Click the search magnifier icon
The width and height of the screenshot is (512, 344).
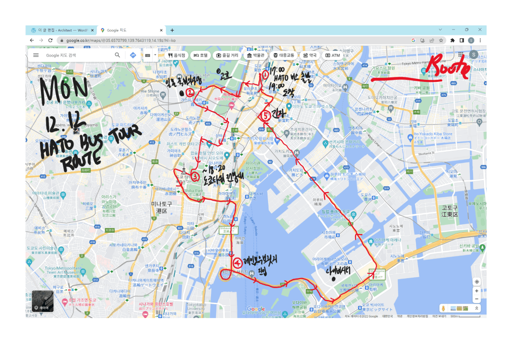(x=117, y=55)
